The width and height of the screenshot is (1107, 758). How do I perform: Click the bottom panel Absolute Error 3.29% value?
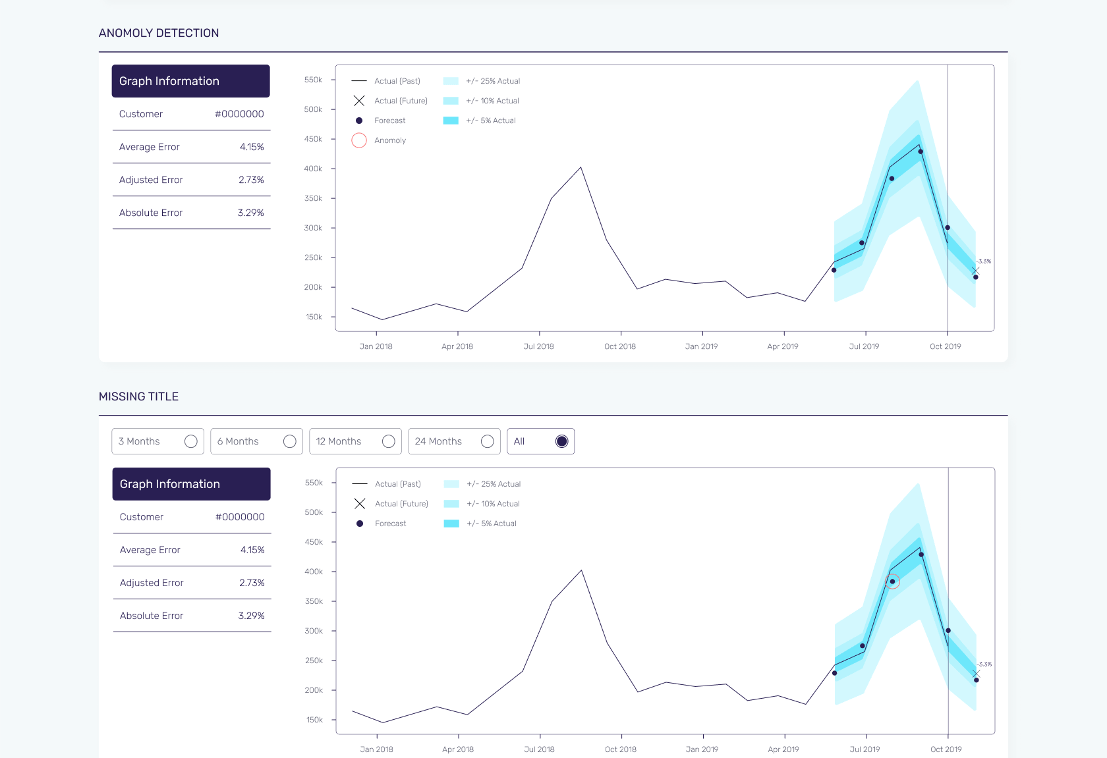point(252,616)
